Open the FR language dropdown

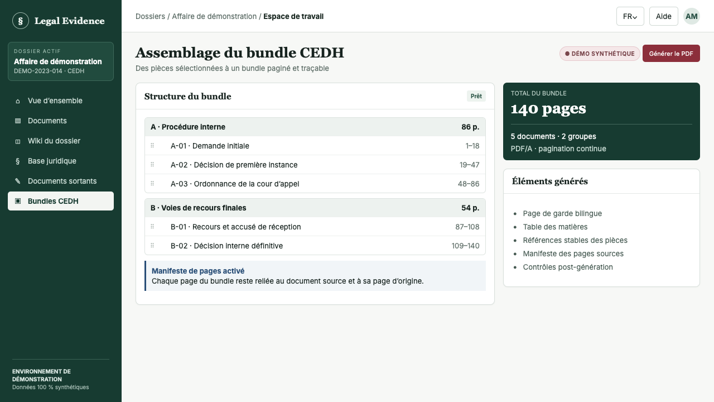(630, 16)
